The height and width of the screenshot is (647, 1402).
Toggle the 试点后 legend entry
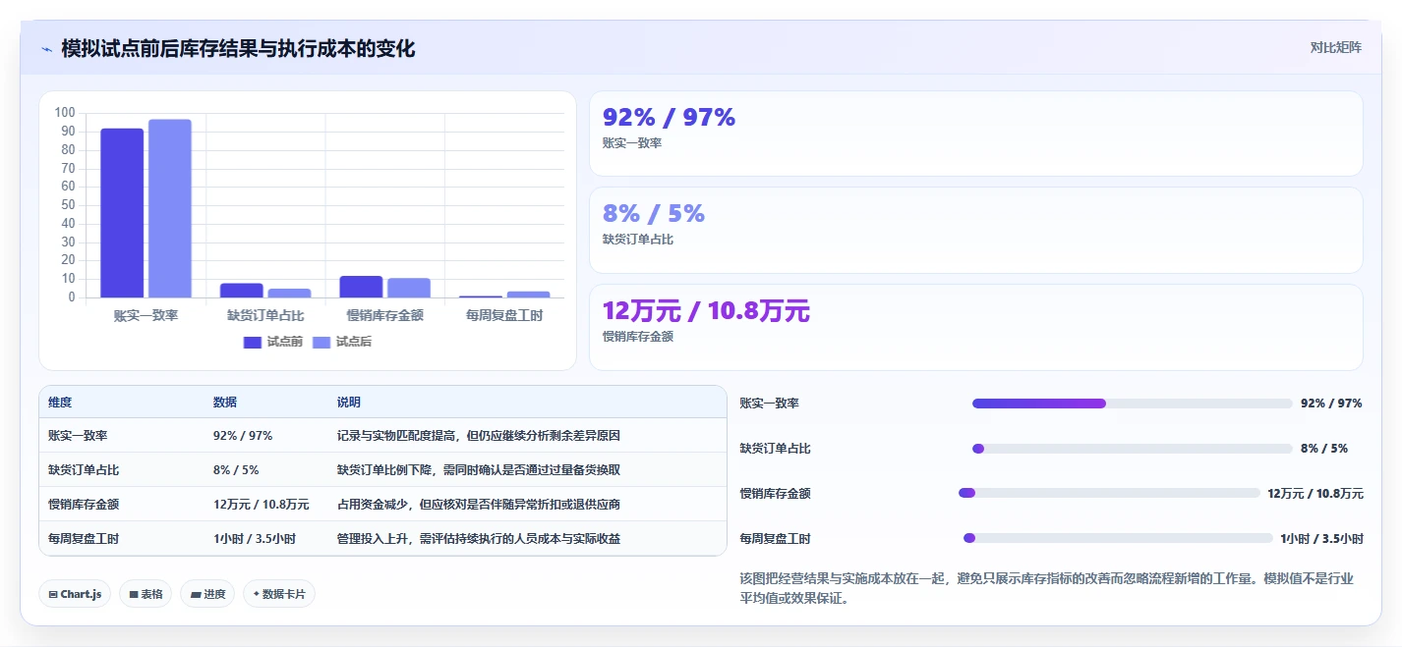[342, 342]
